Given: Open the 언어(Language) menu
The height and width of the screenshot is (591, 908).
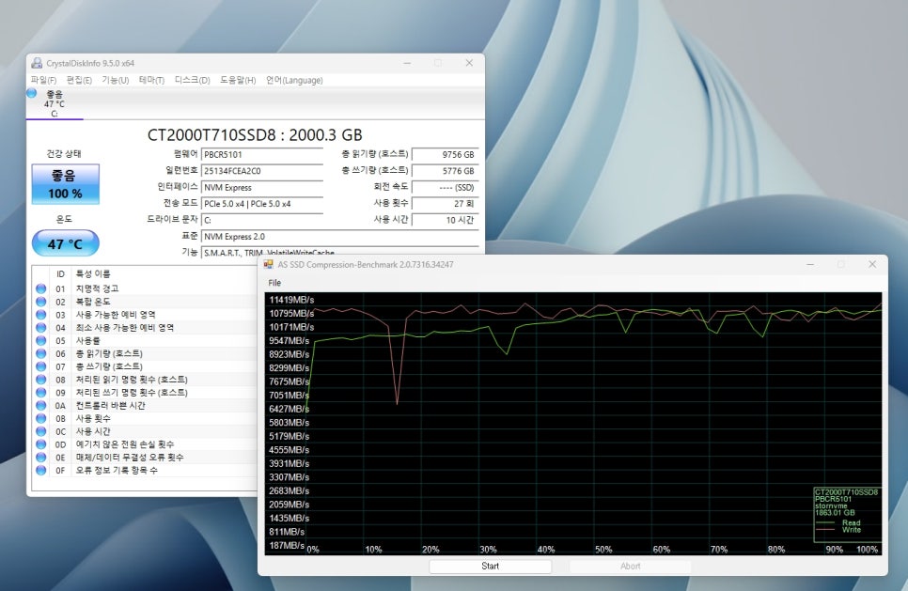Looking at the screenshot, I should pyautogui.click(x=294, y=80).
